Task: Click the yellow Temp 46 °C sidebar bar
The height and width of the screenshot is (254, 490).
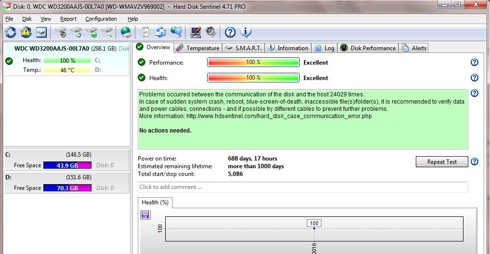Action: click(x=67, y=70)
